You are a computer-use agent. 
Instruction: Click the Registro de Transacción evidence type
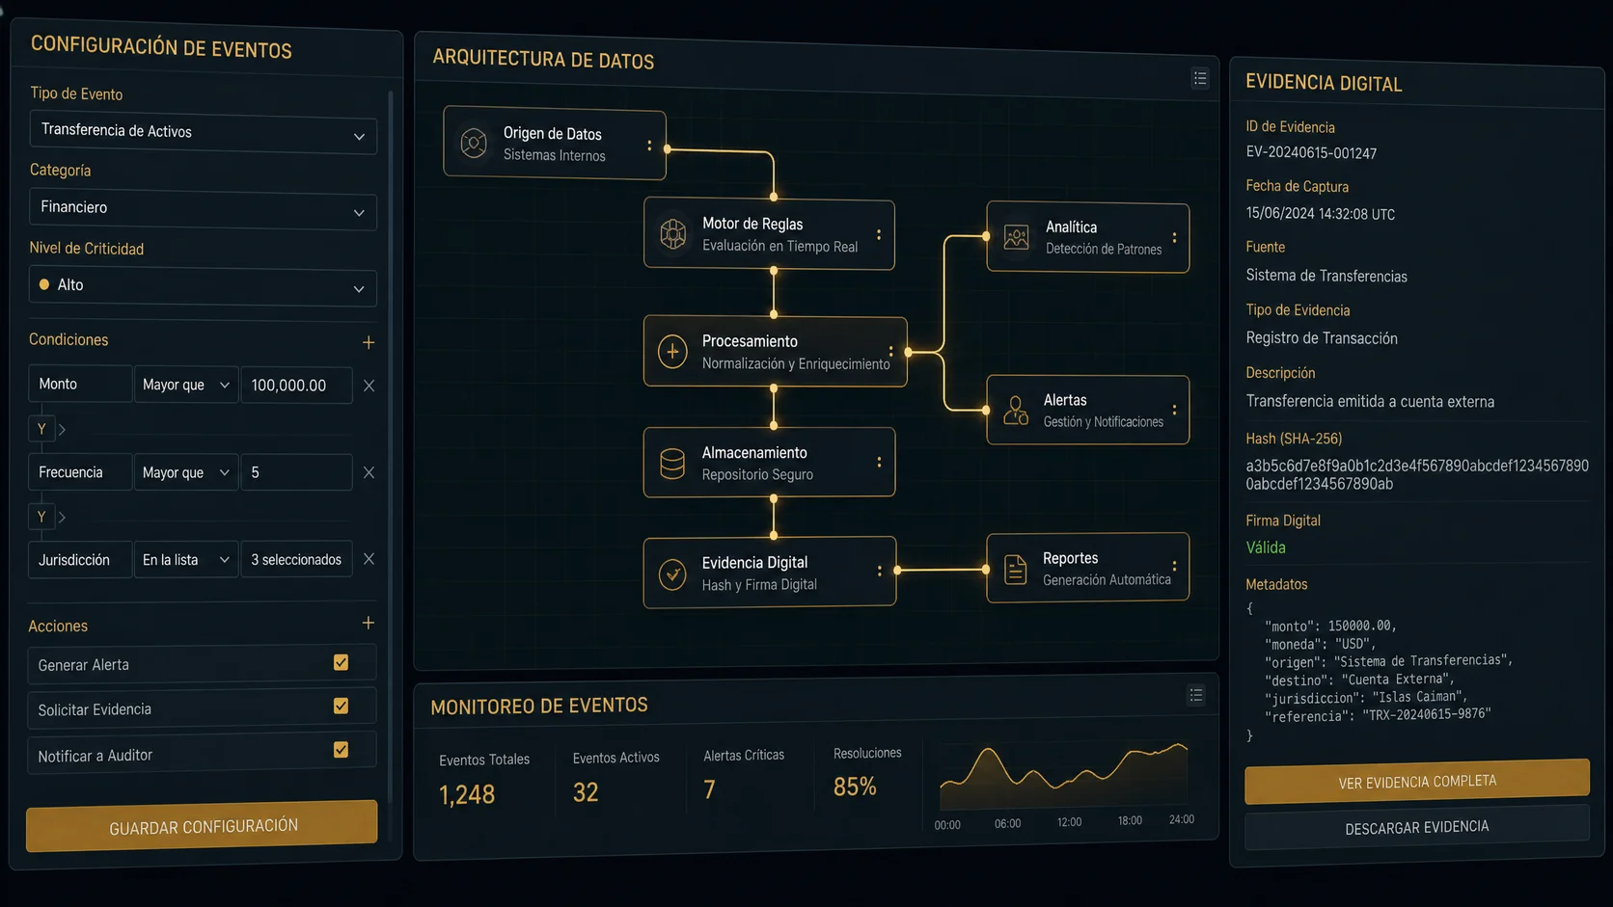coord(1322,338)
